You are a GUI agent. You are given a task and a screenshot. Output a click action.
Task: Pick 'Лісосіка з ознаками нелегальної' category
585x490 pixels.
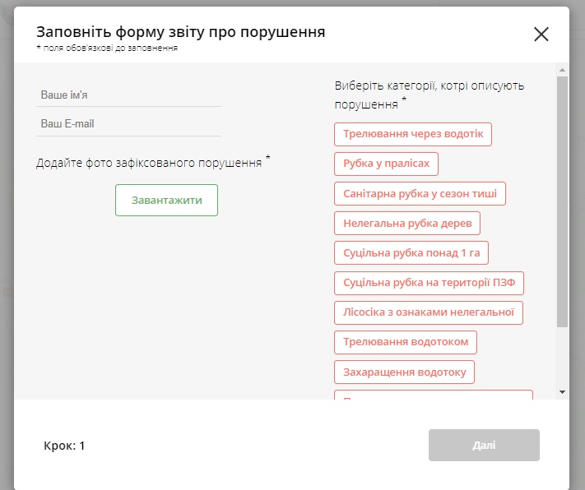(x=429, y=312)
